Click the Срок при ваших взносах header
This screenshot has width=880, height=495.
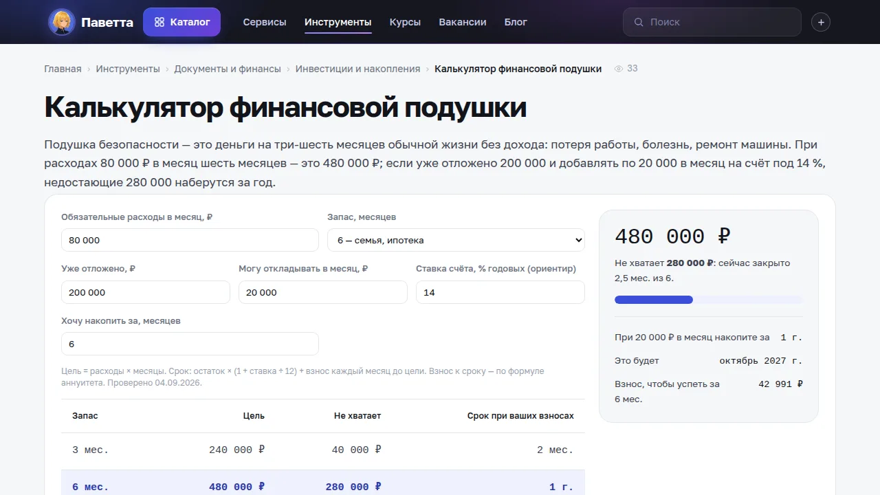[520, 416]
